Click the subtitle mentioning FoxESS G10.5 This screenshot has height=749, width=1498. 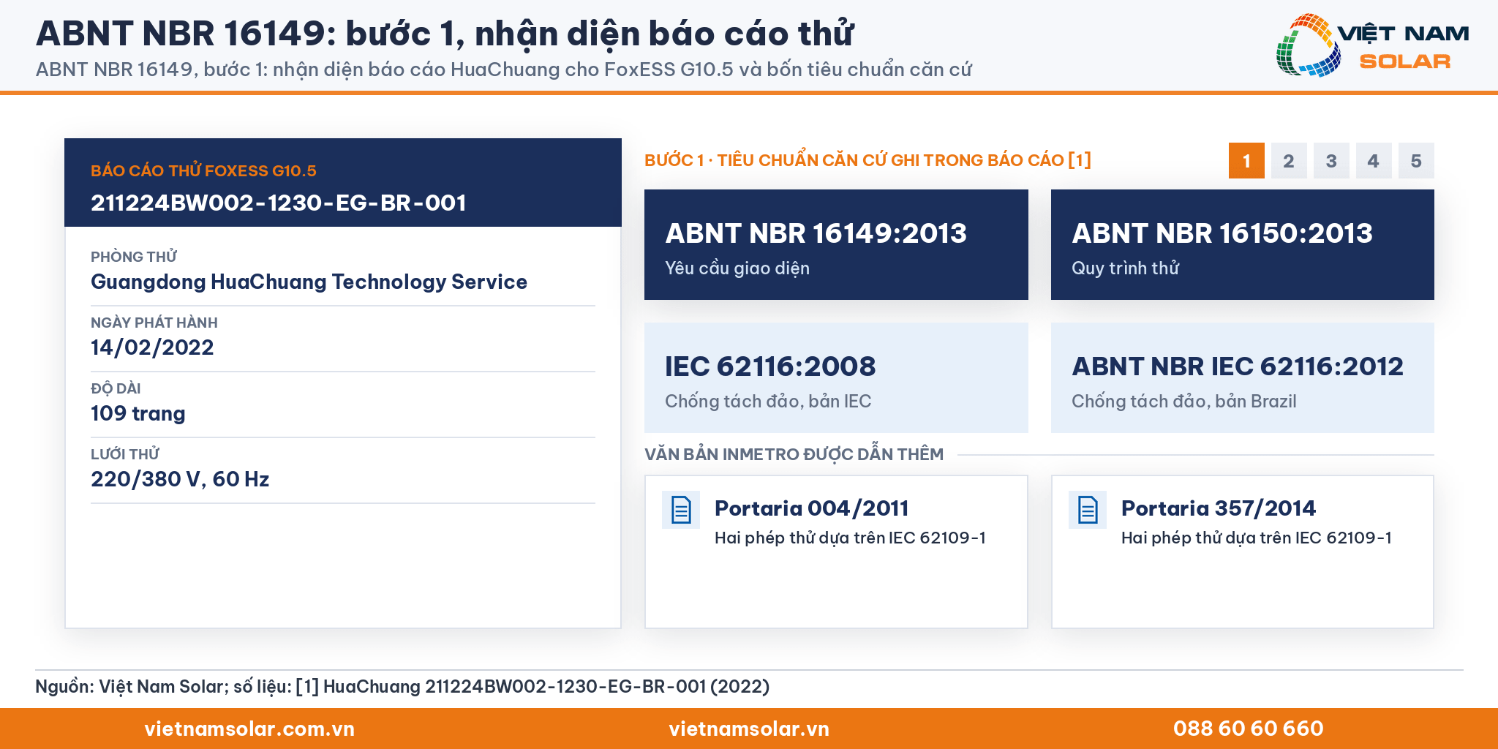(x=504, y=69)
